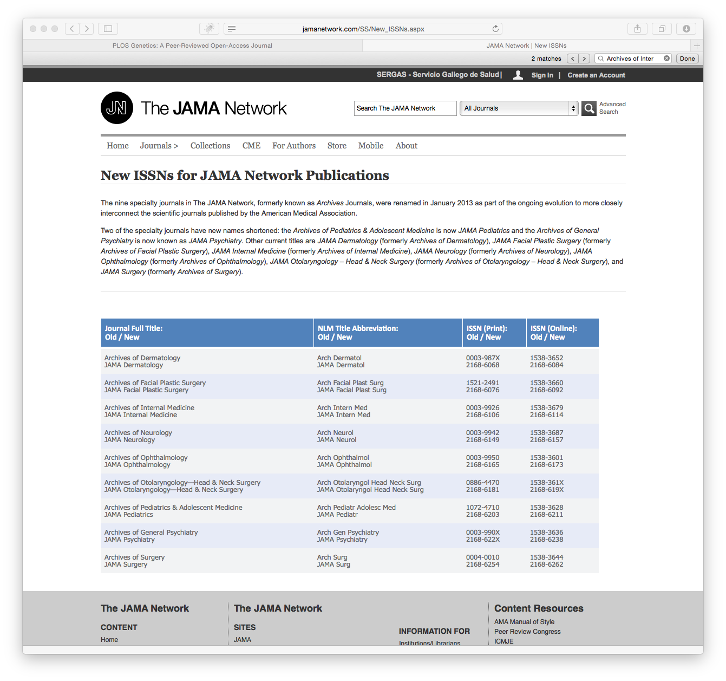
Task: Add a new tab with the plus icon
Action: (697, 46)
